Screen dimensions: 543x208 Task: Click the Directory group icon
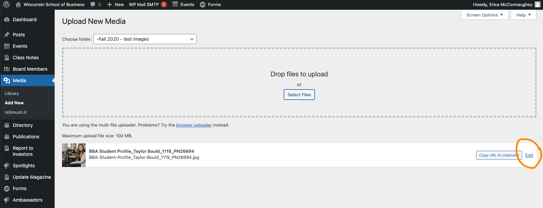[x=7, y=125]
